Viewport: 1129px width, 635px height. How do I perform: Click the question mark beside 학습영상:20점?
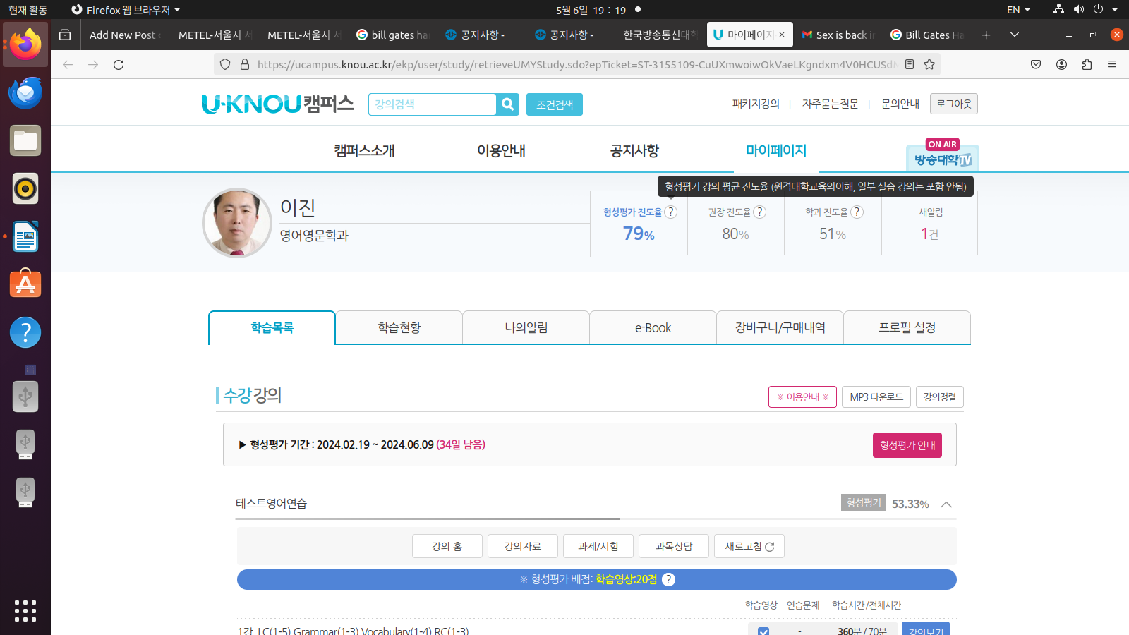point(668,579)
